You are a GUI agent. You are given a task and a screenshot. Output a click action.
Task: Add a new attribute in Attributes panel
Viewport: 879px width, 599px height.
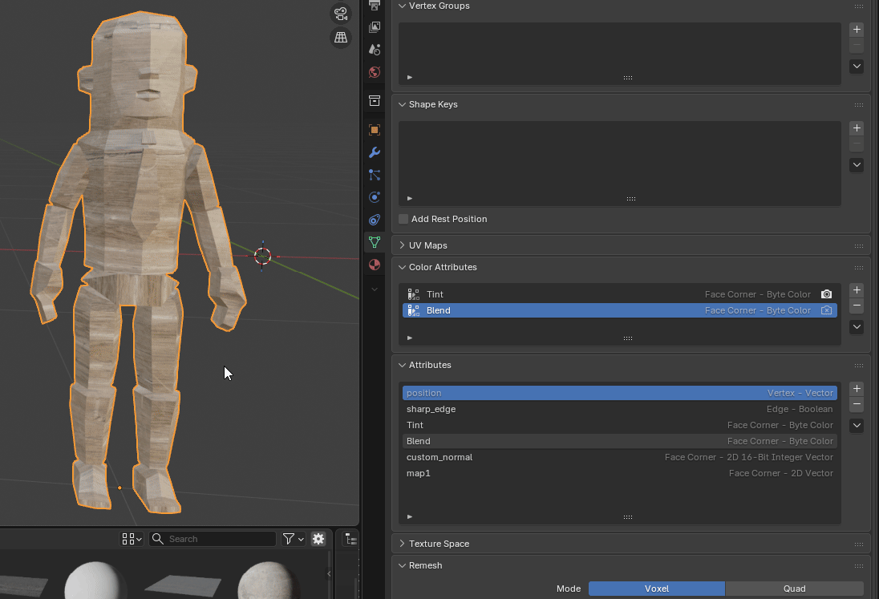pyautogui.click(x=857, y=389)
